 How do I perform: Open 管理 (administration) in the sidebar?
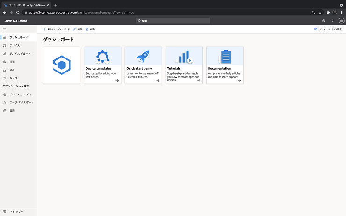pyautogui.click(x=19, y=111)
